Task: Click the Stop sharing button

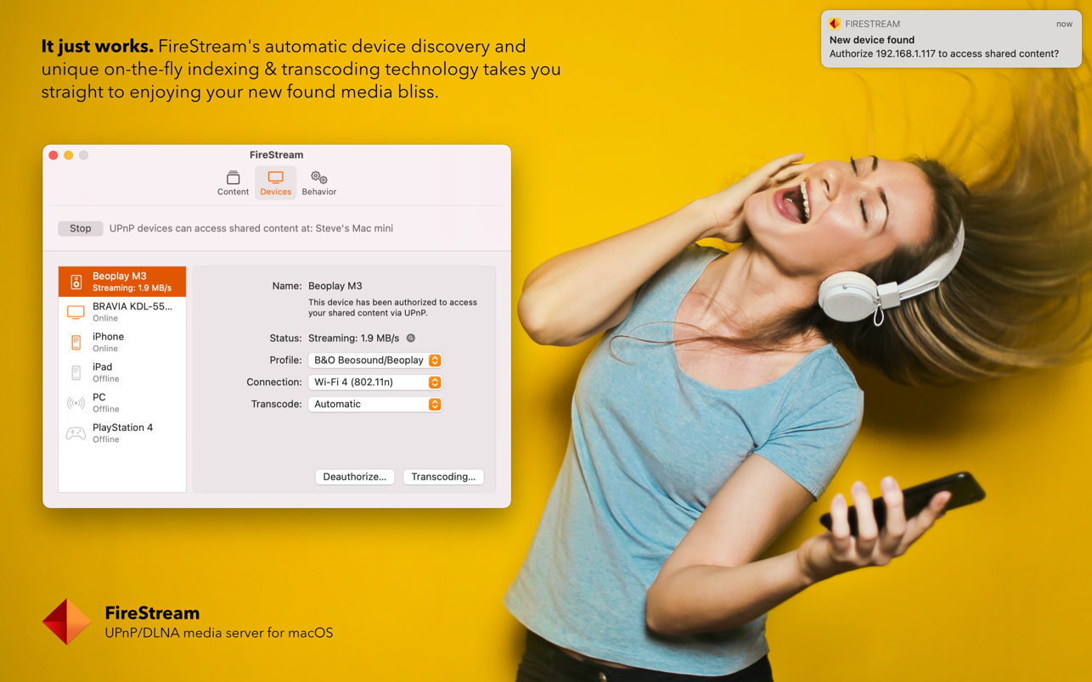Action: (81, 228)
